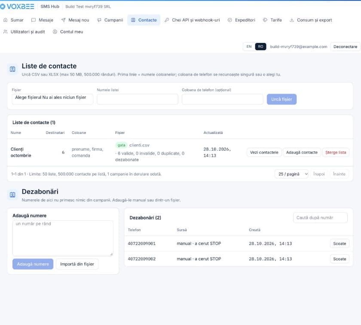This screenshot has height=325, width=361.
Task: Remove 40722009001 with Scoate
Action: [340, 243]
